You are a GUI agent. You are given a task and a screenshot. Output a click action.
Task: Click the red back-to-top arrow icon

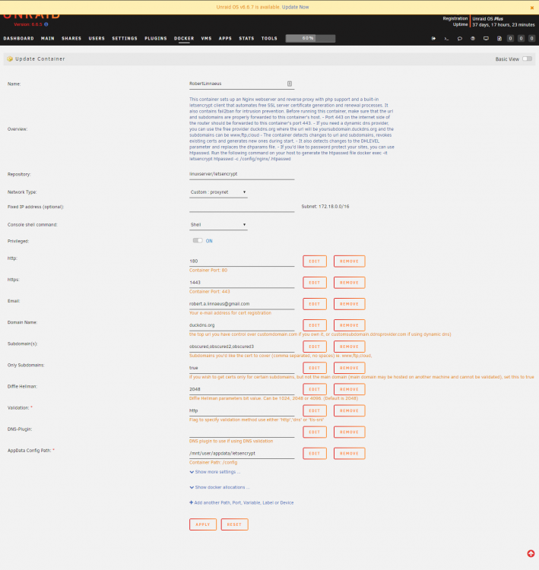(x=531, y=553)
